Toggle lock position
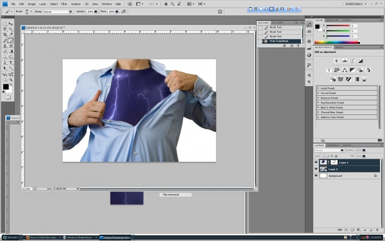This screenshot has width=385, height=241. 332,156
